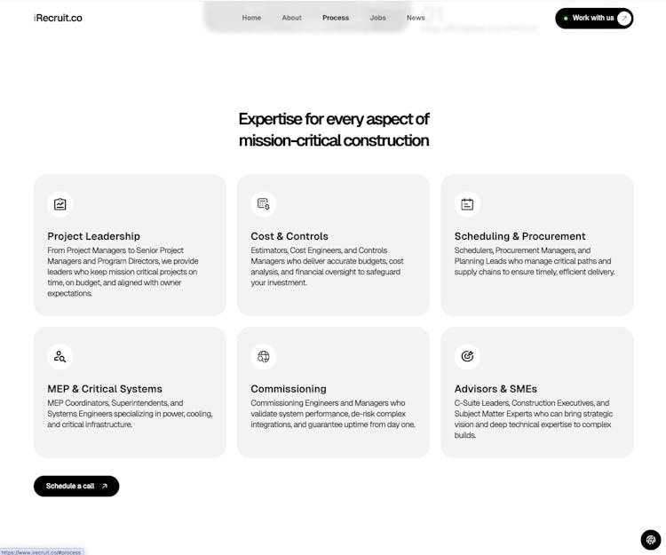This screenshot has height=555, width=666.
Task: Click the arrow icon in Work with us
Action: click(624, 18)
